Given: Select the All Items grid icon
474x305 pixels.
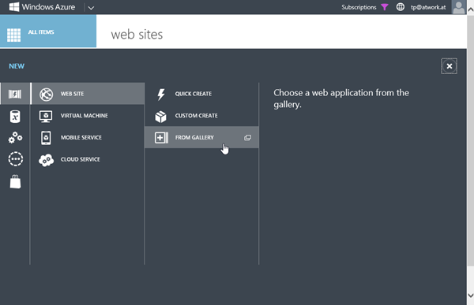Looking at the screenshot, I should (14, 35).
